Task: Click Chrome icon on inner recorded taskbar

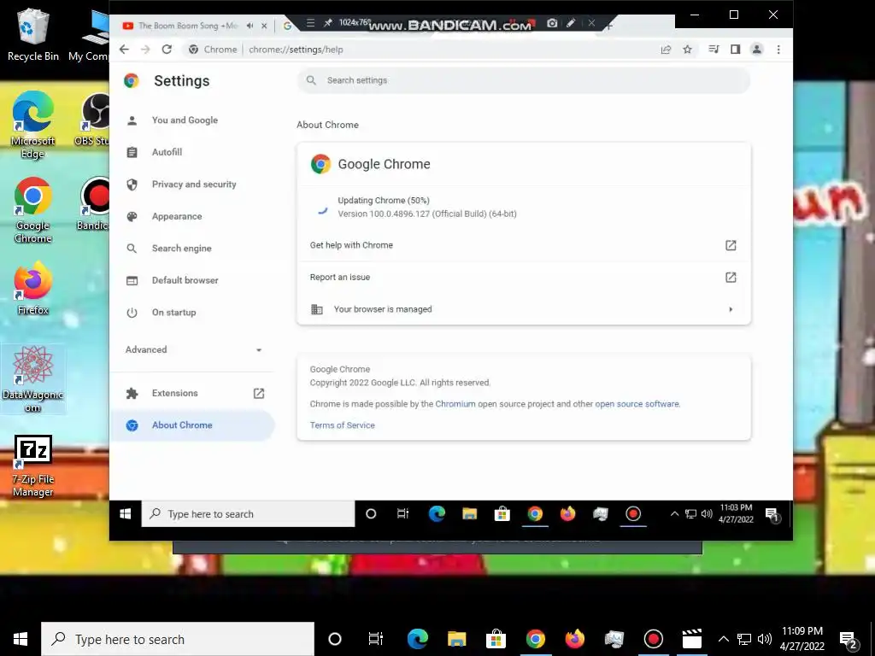Action: [535, 513]
